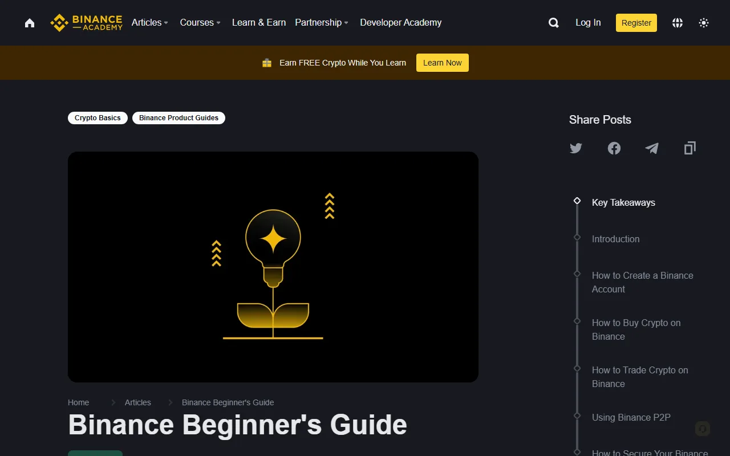Click the Learn Now button
The width and height of the screenshot is (730, 456).
(443, 63)
